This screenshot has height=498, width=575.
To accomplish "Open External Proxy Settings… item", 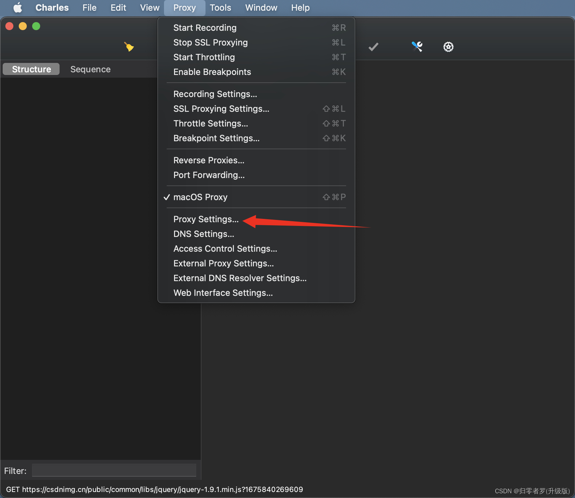I will point(256,263).
